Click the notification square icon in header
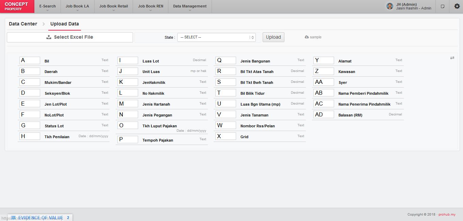The width and height of the screenshot is (463, 221). (443, 6)
